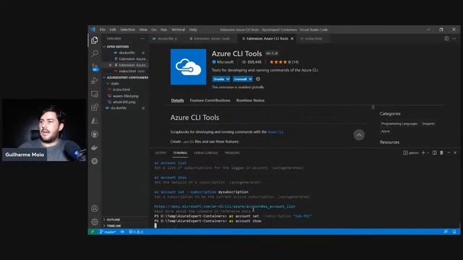Switch to the Debug Console panel tab
This screenshot has height=260, width=463.
[205, 153]
